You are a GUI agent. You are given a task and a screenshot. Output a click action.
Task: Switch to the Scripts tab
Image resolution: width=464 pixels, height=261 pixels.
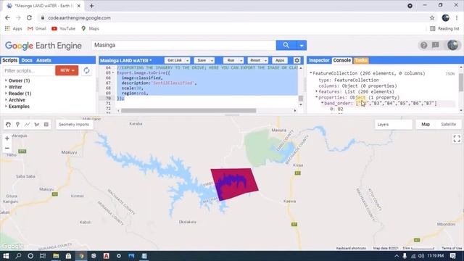9,60
